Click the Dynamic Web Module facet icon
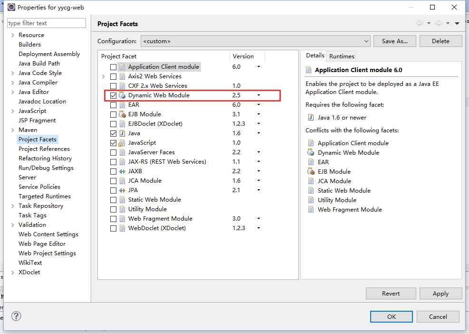This screenshot has width=469, height=334. click(x=122, y=95)
